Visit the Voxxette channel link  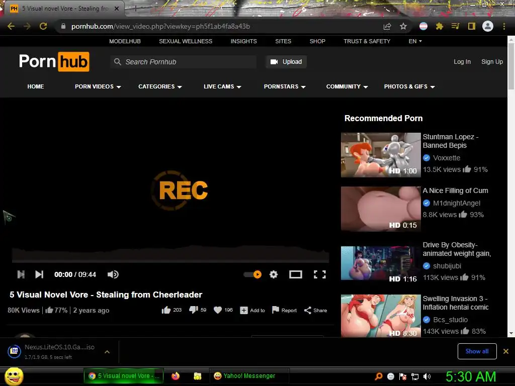(x=447, y=158)
